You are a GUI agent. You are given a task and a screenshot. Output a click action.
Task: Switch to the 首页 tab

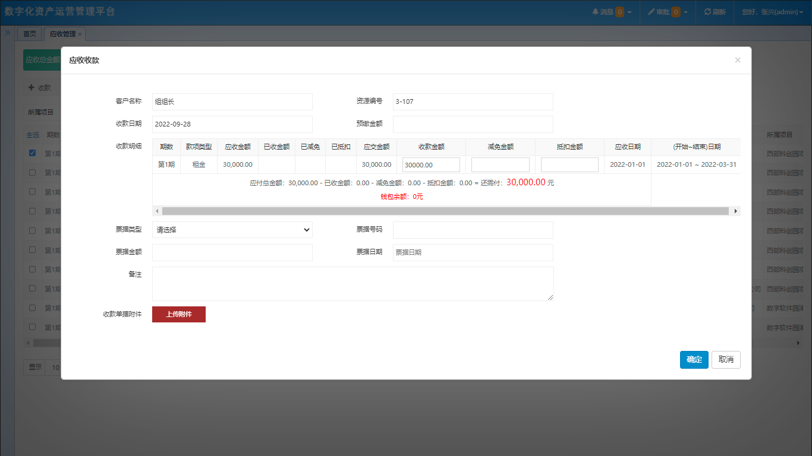(30, 34)
